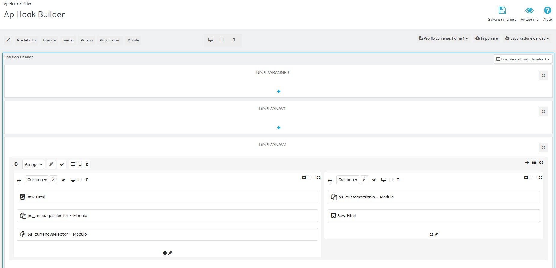556x268 pixels.
Task: Select the Predefinito tab
Action: [x=26, y=40]
